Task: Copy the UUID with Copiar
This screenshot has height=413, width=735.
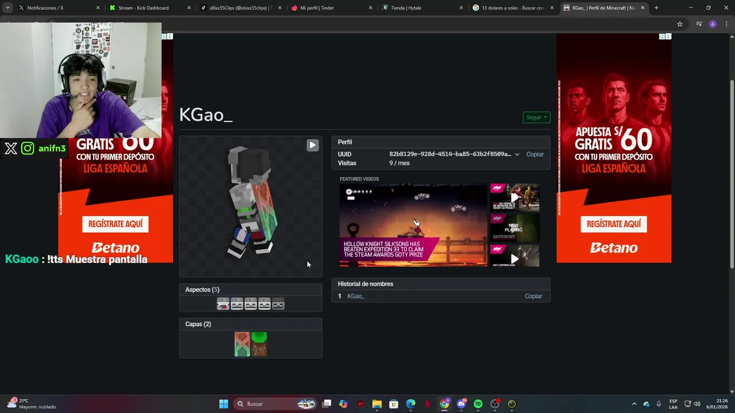Action: [x=535, y=154]
